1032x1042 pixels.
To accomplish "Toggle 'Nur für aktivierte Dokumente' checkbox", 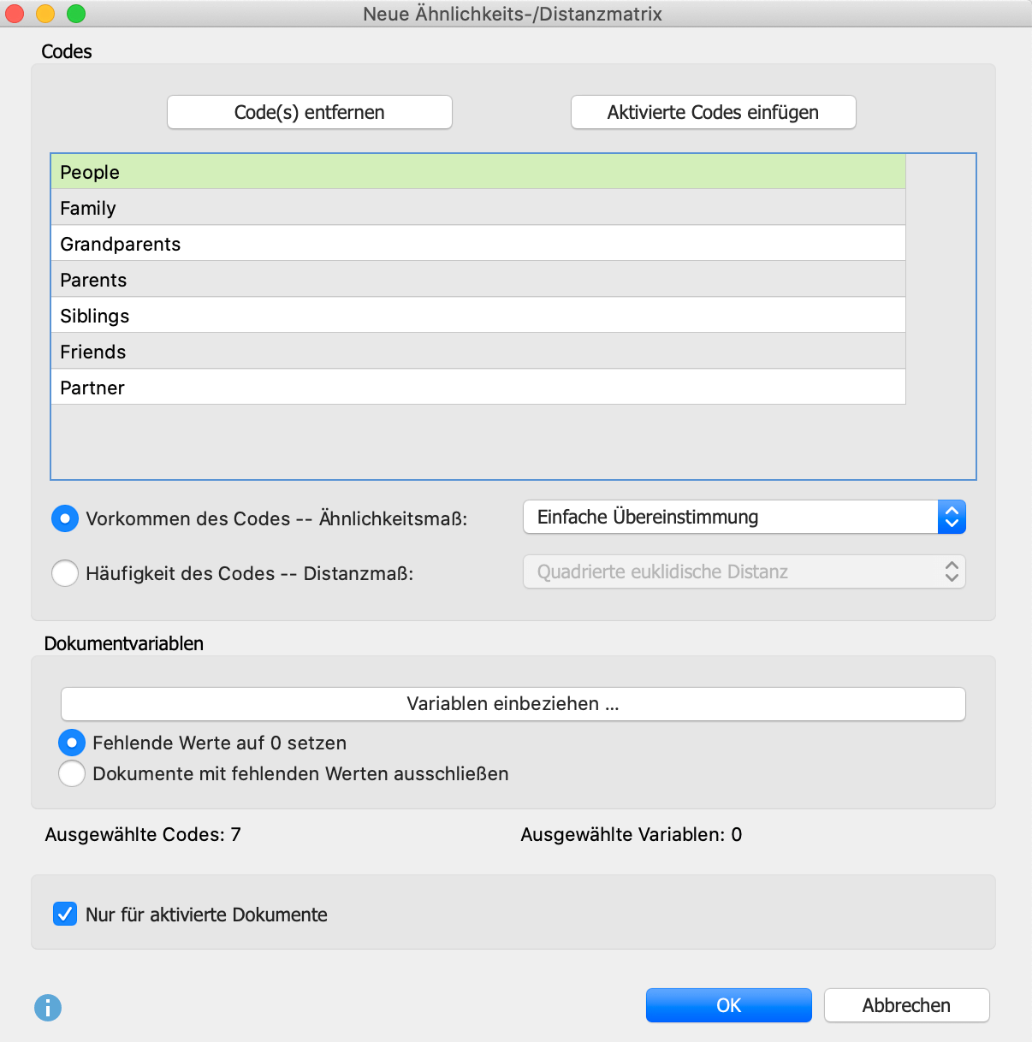I will pos(65,914).
